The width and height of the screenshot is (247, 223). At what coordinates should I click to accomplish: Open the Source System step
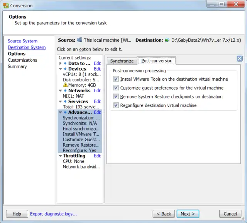(x=22, y=41)
